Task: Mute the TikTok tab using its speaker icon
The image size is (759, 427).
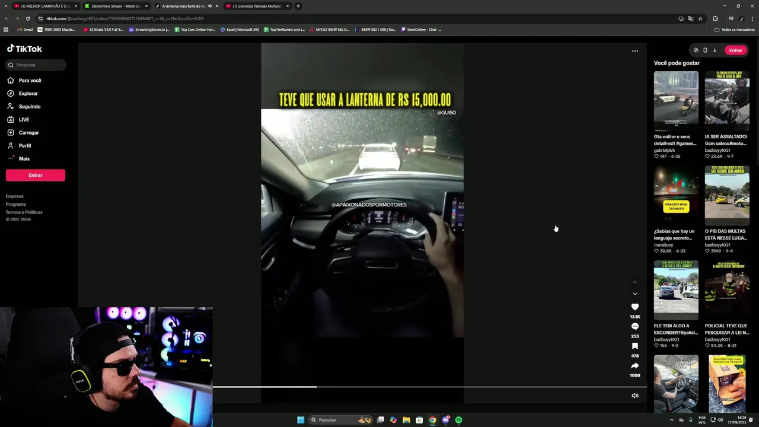Action: [209, 6]
